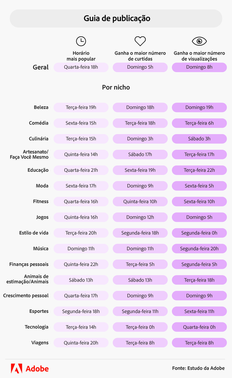Screen dimensions: 232x378
Task: Click the eye icon for visualizações
Action: 199,41
